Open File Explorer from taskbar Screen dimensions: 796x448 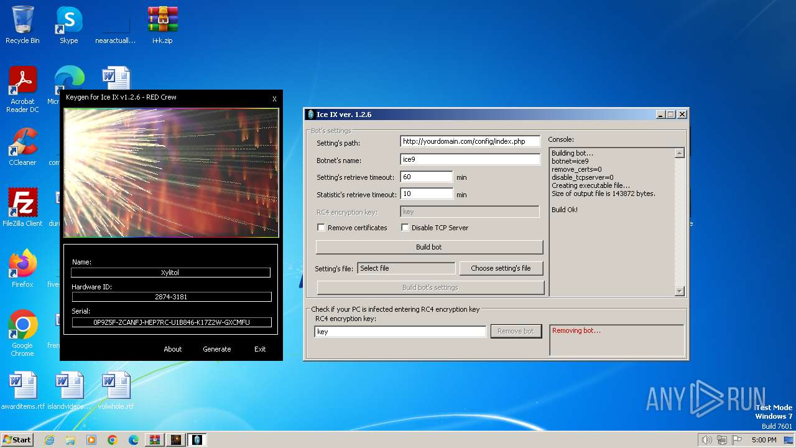pos(70,440)
